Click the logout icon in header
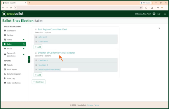 click(159, 14)
